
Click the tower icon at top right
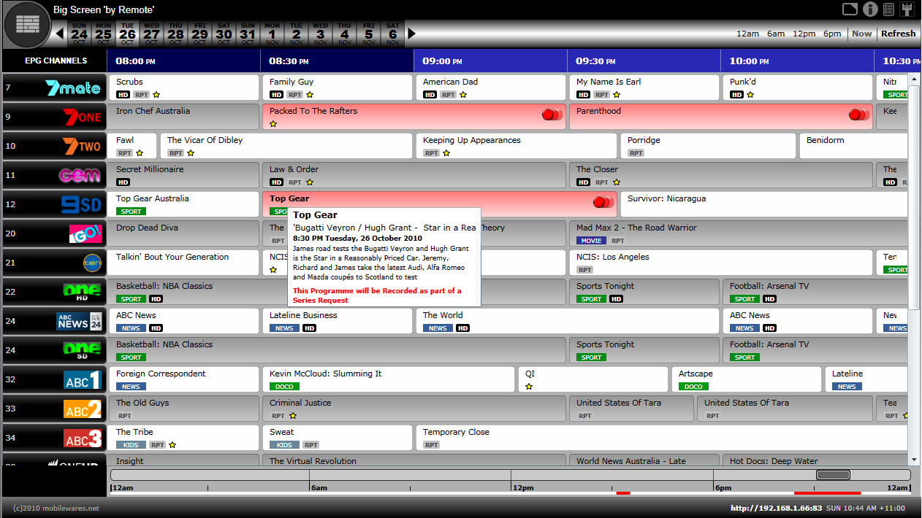(908, 9)
